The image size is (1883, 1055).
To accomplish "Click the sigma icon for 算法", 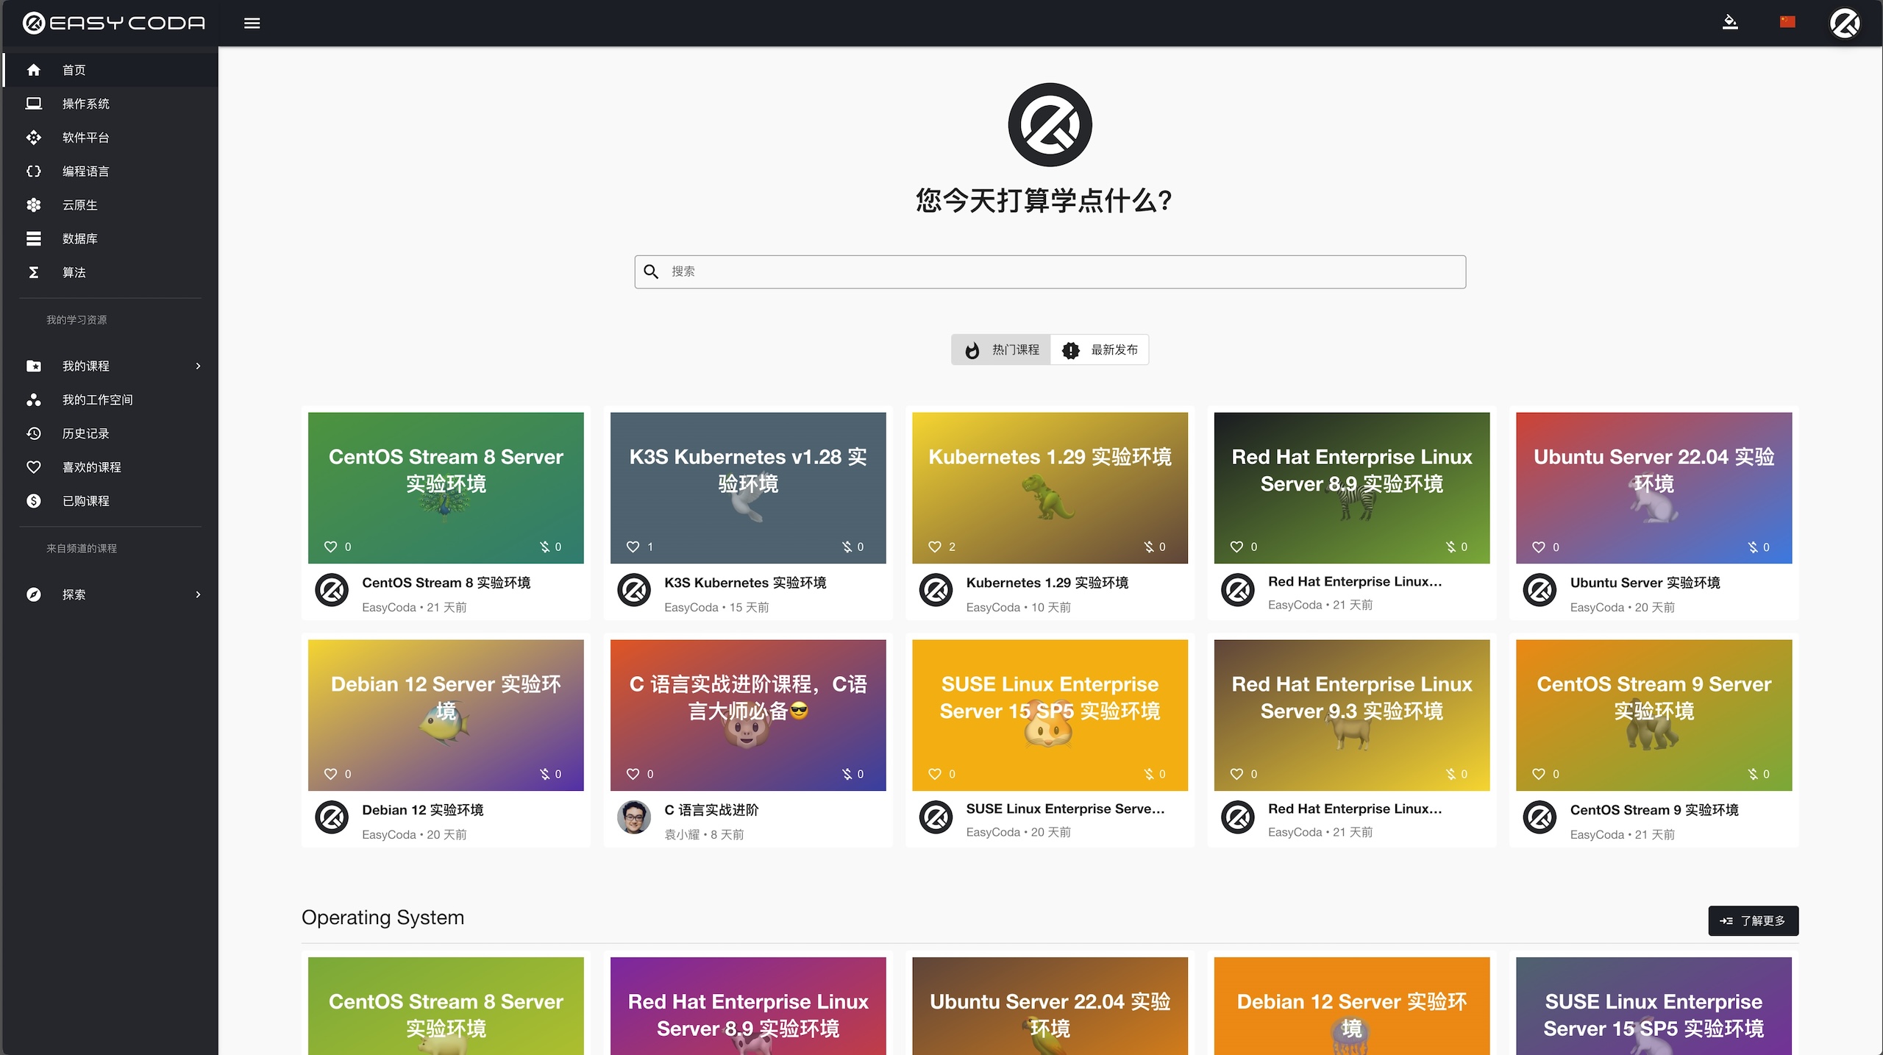I will click(34, 272).
